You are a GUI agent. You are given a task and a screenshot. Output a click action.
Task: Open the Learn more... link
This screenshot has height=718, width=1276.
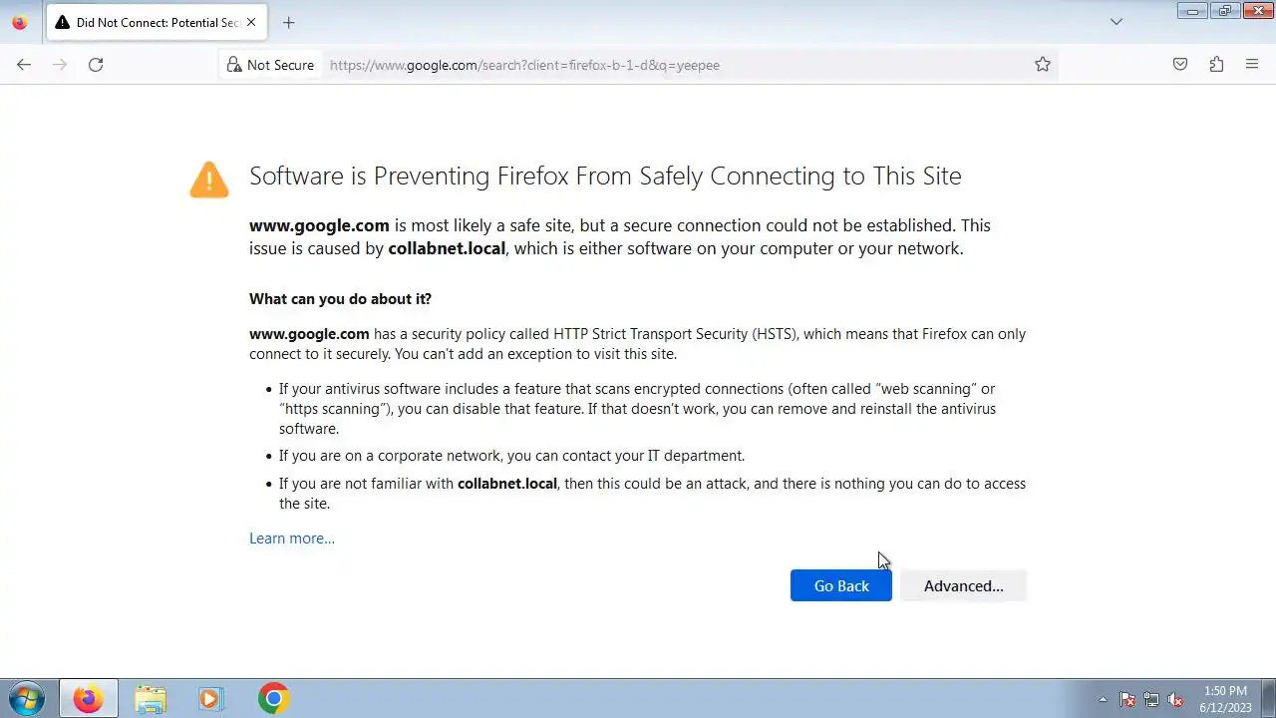point(292,538)
